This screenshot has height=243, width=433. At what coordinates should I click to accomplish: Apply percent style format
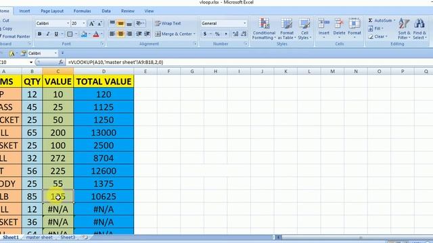point(217,34)
